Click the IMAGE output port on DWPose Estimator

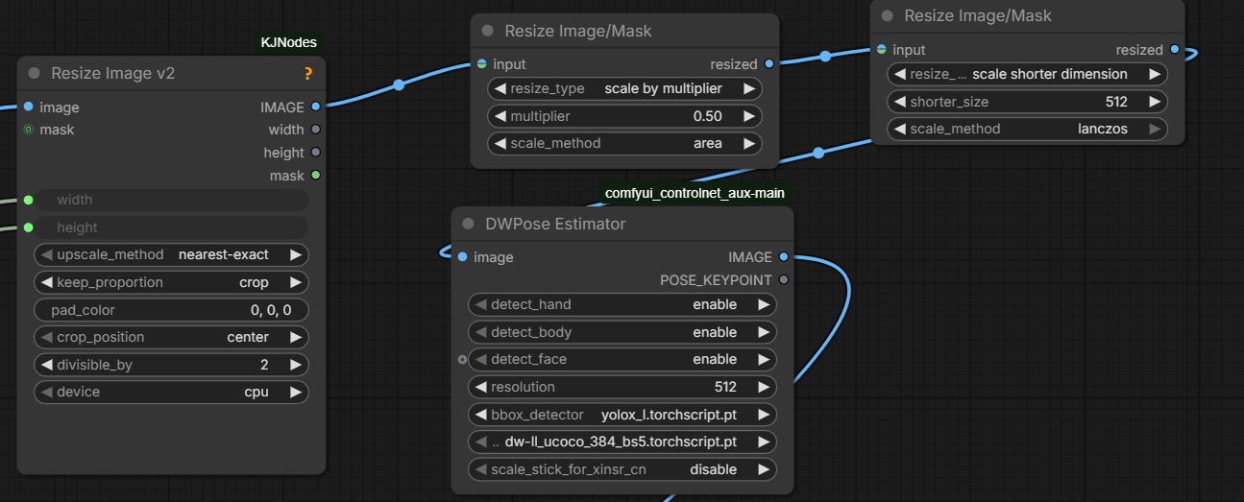[784, 257]
